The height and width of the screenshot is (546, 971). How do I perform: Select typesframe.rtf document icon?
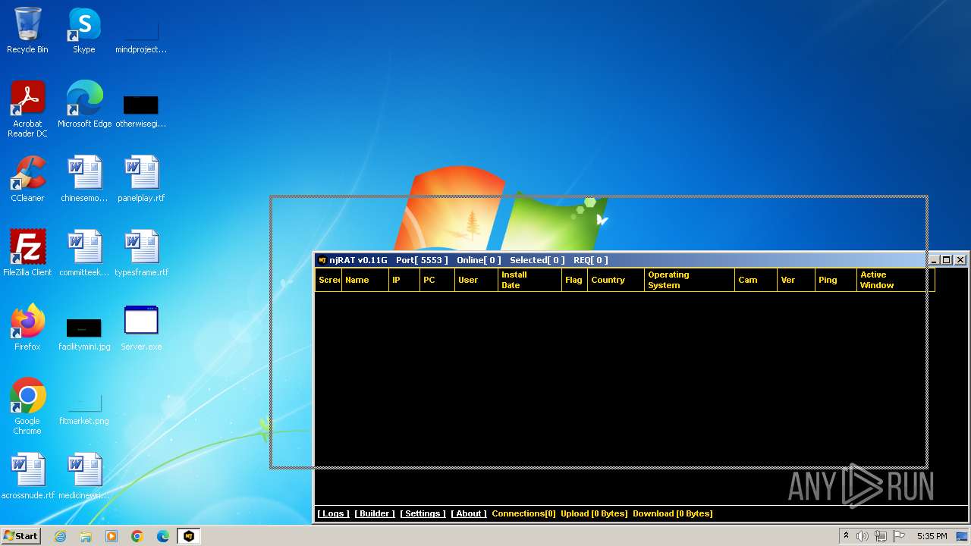141,253
